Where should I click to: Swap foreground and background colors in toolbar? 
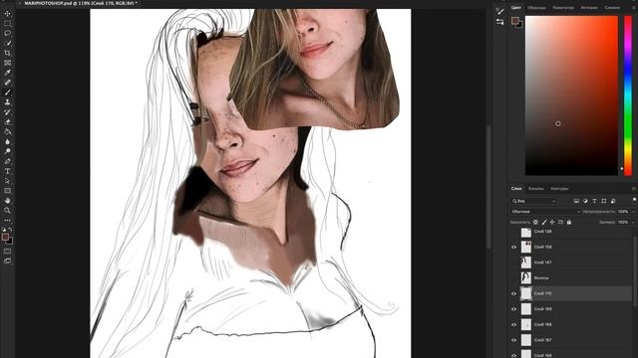click(x=11, y=230)
